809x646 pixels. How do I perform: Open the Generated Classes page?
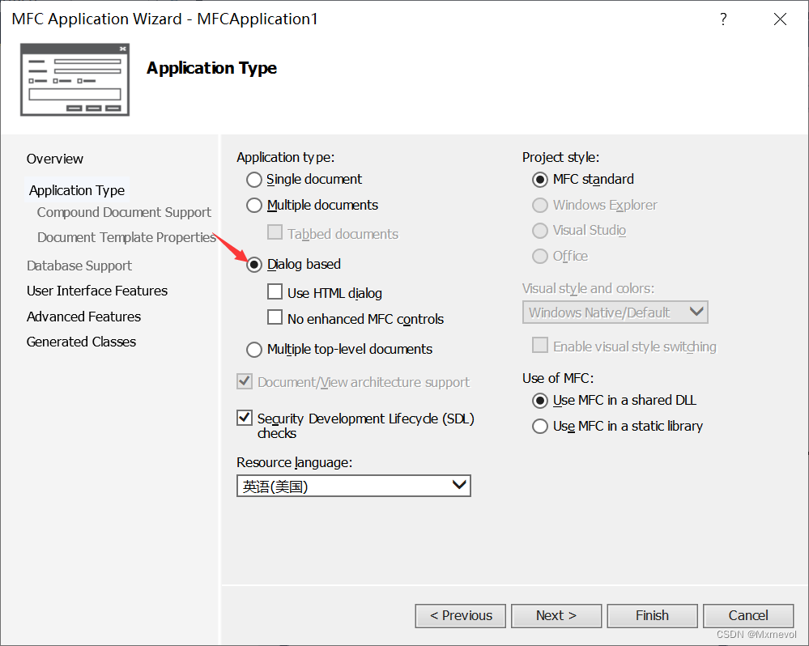(x=81, y=342)
